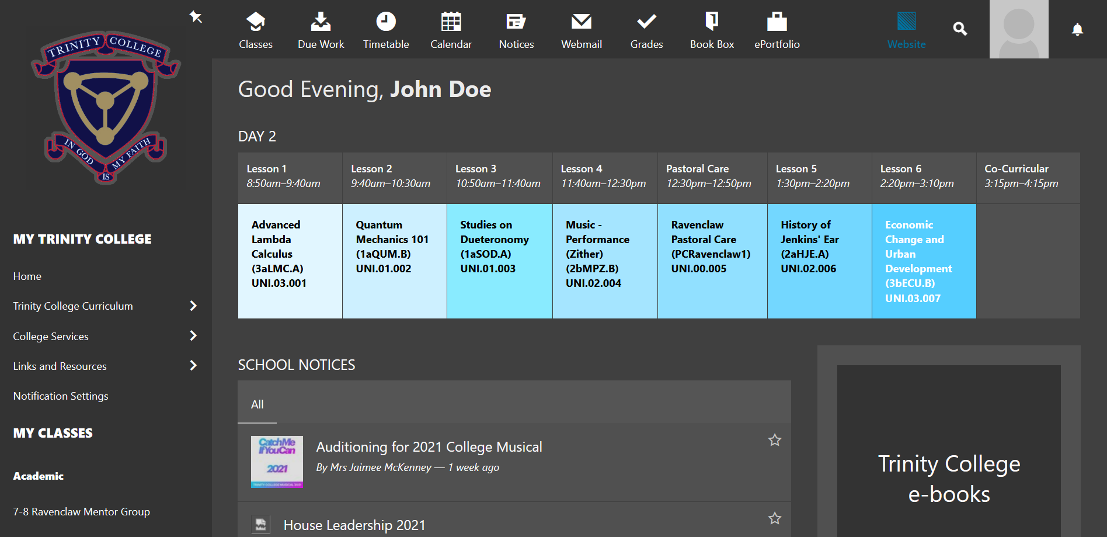Open the notifications bell
Viewport: 1107px width, 537px height.
click(1077, 29)
